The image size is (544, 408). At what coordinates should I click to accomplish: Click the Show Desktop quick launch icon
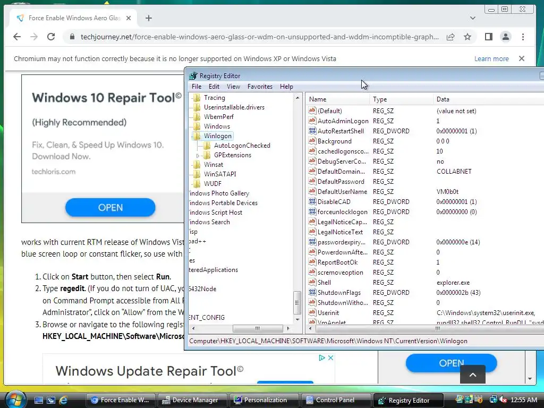click(x=38, y=400)
